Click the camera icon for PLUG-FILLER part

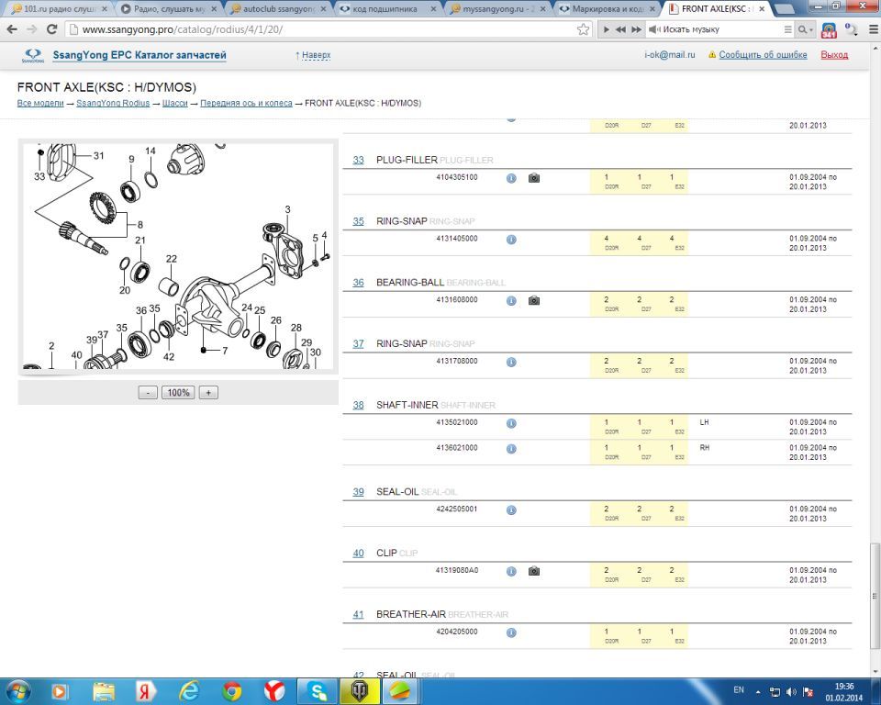point(534,178)
